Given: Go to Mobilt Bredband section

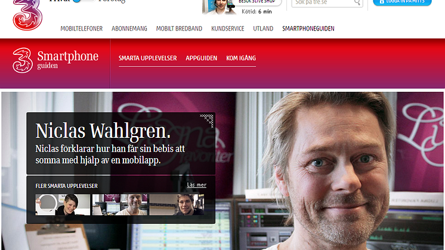Looking at the screenshot, I should (x=179, y=29).
